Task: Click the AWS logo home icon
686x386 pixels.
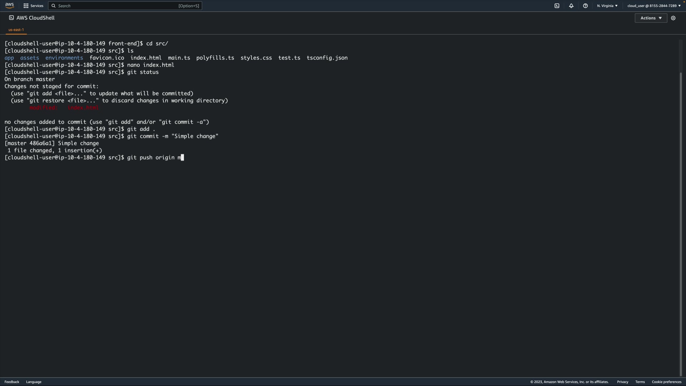Action: [10, 5]
